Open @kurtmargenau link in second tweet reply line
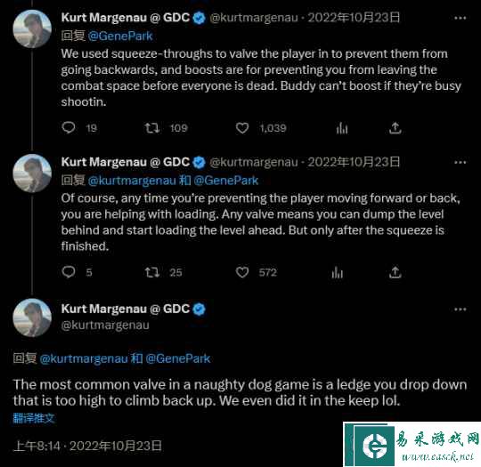The width and height of the screenshot is (481, 467). tap(132, 181)
